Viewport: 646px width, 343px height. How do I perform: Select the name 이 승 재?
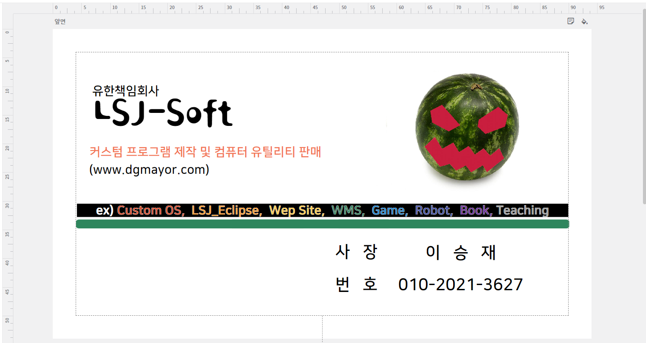tap(461, 252)
